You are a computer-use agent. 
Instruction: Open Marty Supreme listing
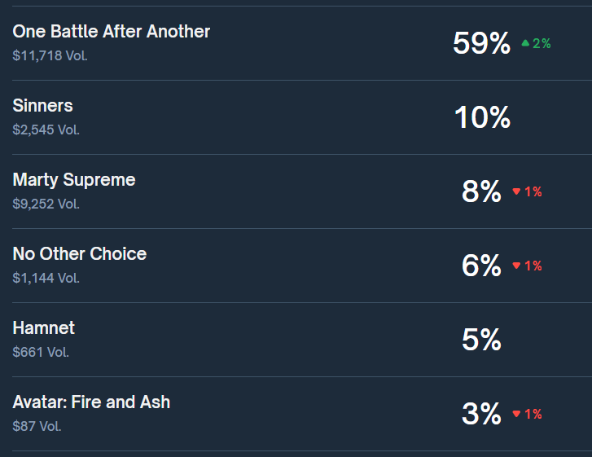click(74, 180)
